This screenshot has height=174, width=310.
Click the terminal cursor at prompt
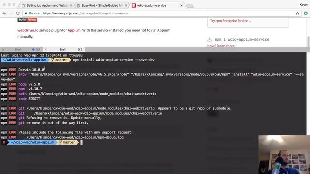(82, 142)
